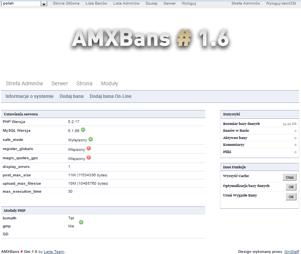Click OK for Usuń Wygasłe Bany
The height and width of the screenshot is (254, 301).
click(291, 197)
